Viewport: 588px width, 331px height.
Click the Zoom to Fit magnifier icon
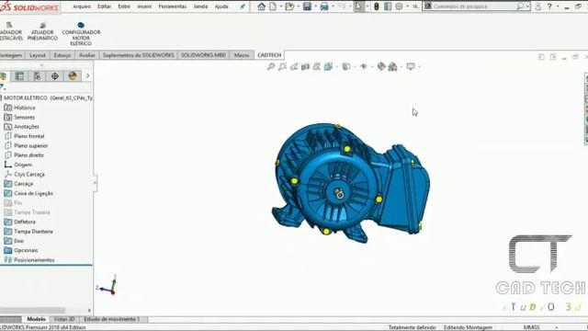point(270,67)
